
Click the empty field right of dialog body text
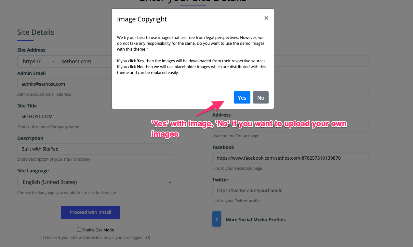coord(321,61)
